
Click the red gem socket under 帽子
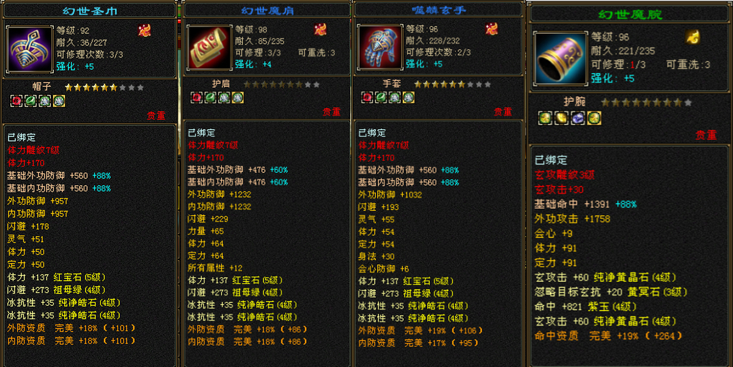tap(17, 100)
